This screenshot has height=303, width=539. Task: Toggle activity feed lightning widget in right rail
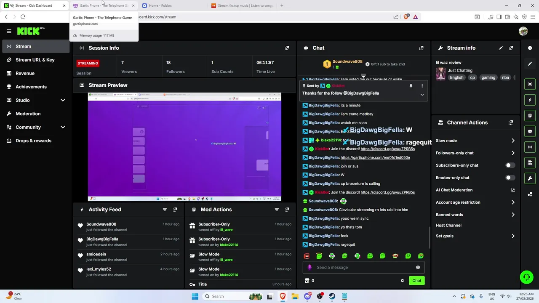pyautogui.click(x=530, y=100)
